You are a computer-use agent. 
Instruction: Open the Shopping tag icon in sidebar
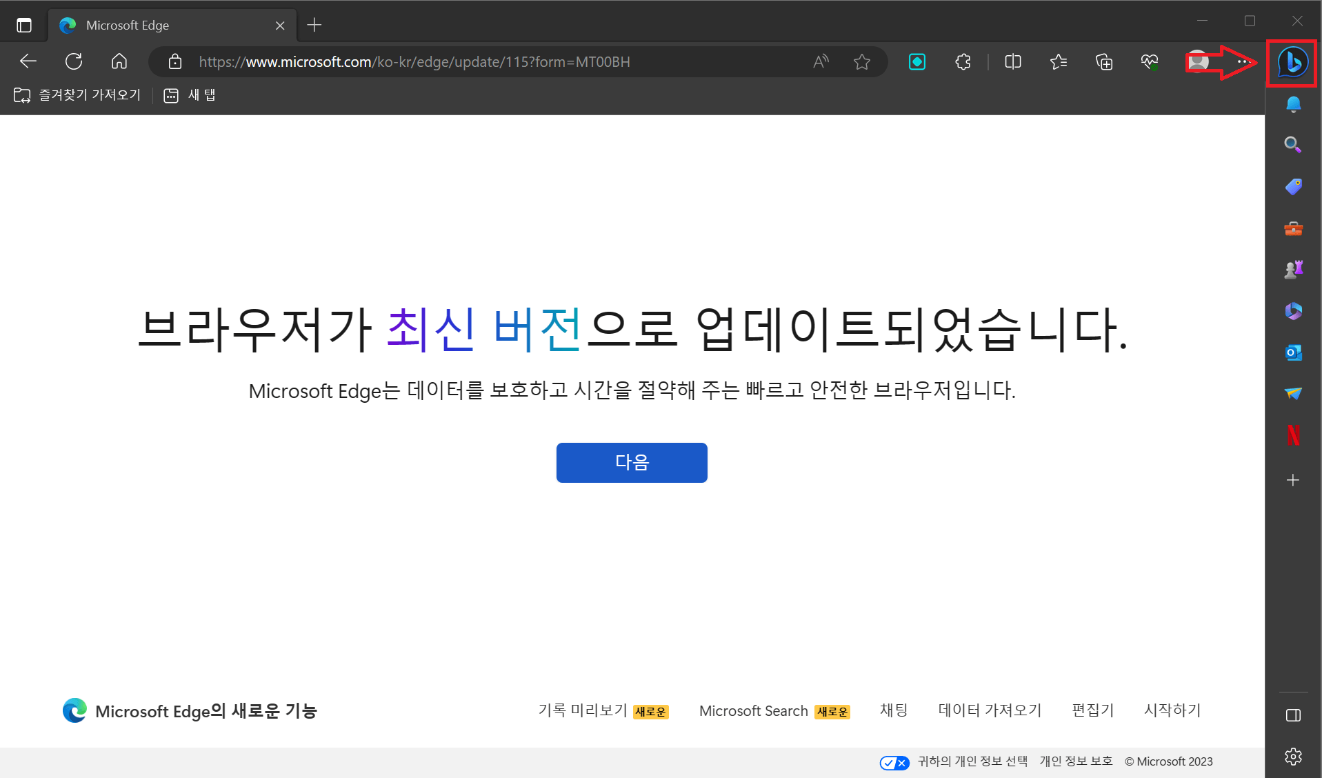coord(1293,186)
